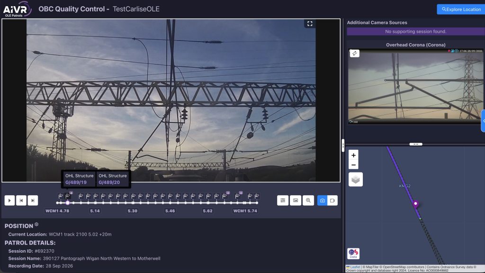
Task: Step forward to next frame
Action: (x=33, y=200)
